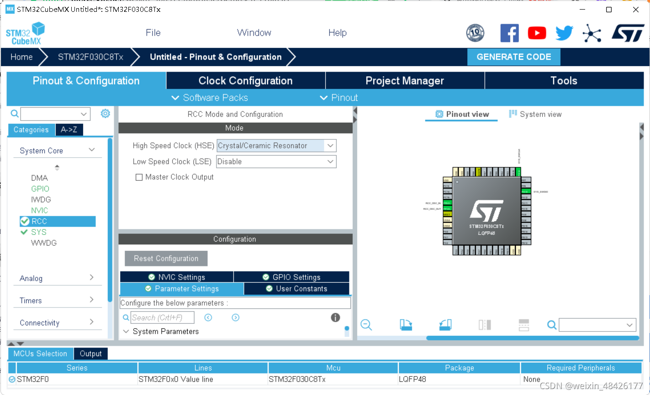Screen dimensions: 650x395
Task: Select DMA in System Core list
Action: click(x=39, y=178)
